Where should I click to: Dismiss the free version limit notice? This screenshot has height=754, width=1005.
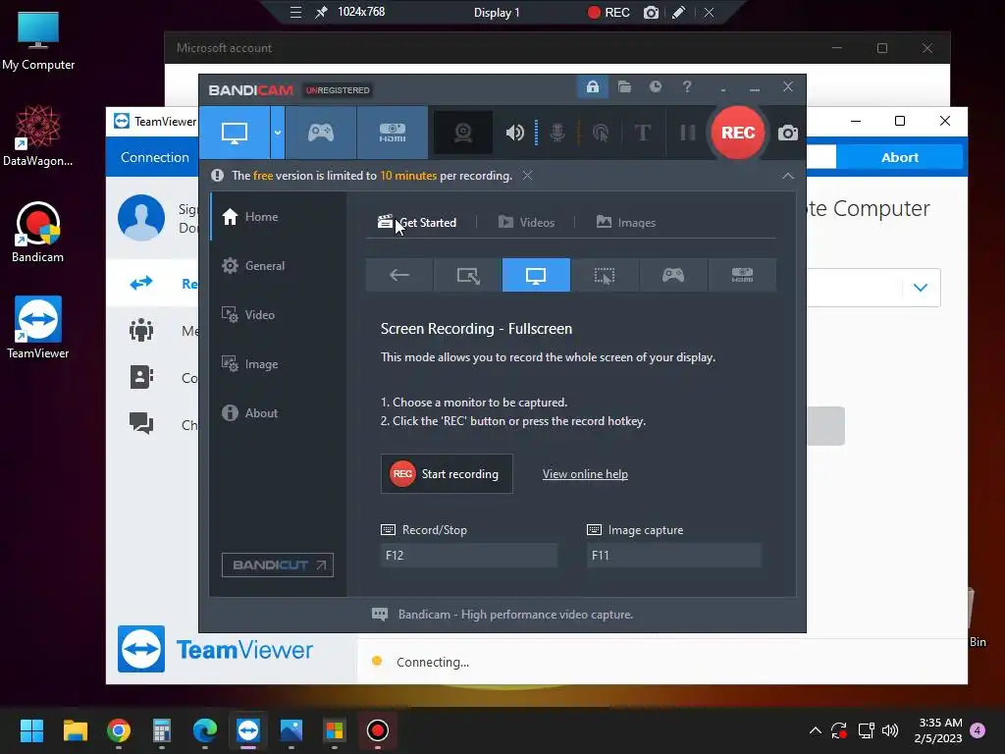[x=527, y=176]
